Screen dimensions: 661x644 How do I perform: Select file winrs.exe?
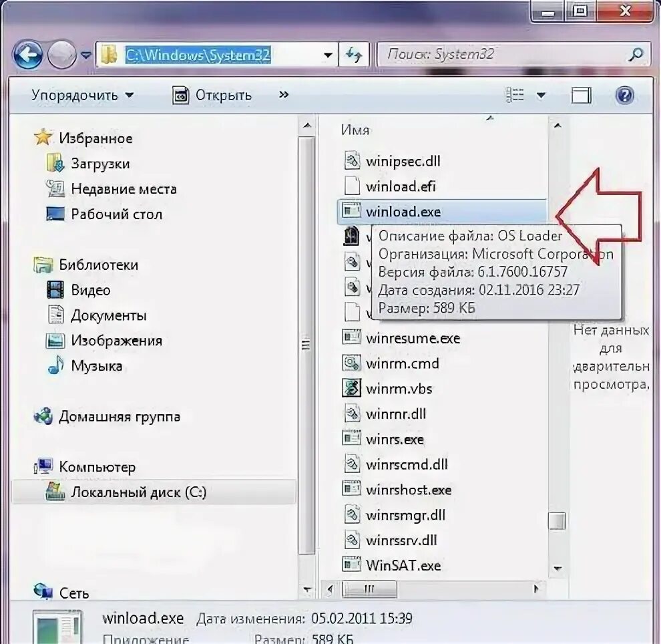(x=395, y=440)
